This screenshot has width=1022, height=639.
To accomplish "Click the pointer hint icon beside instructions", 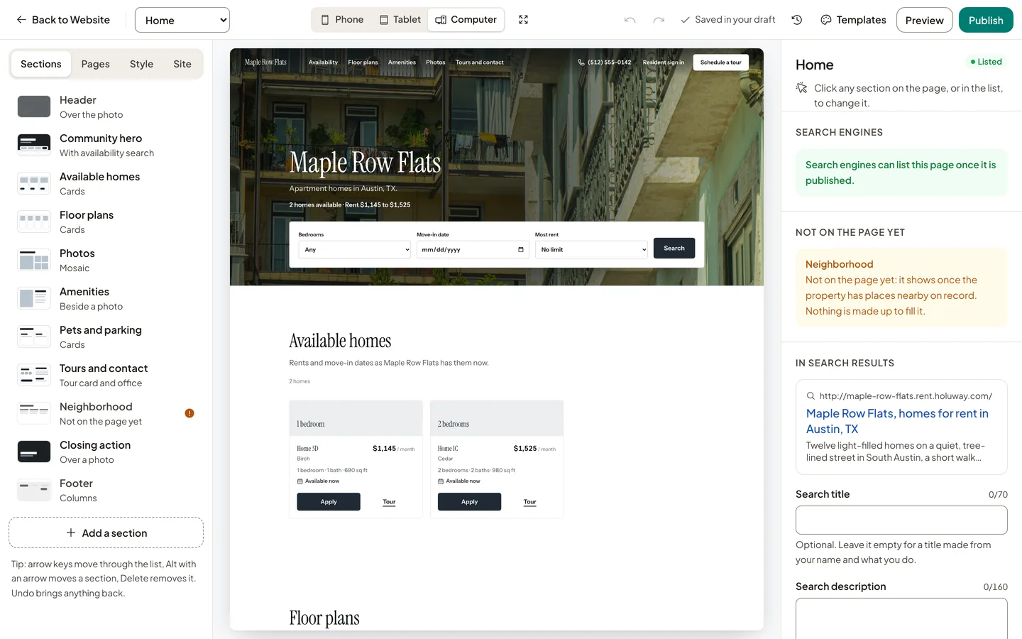I will (x=801, y=88).
